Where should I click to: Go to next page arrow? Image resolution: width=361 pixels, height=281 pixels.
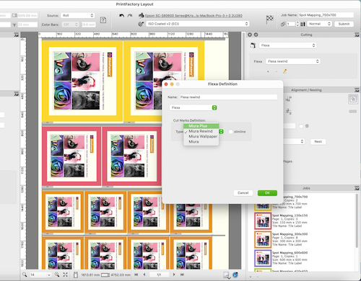tap(174, 275)
